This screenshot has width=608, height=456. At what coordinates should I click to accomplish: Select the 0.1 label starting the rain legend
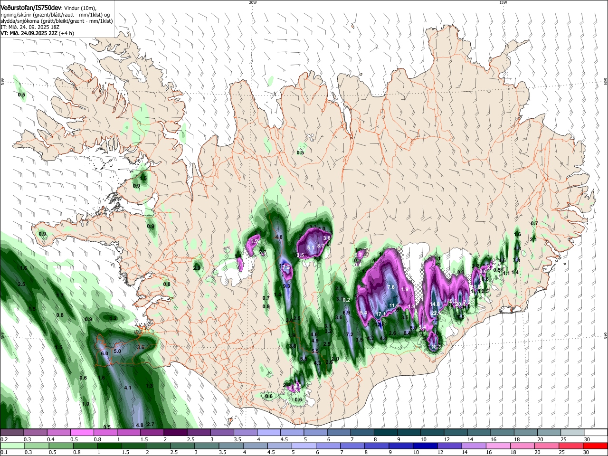point(4,452)
